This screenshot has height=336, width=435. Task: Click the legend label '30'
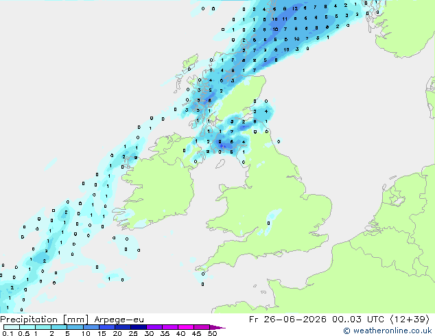click(149, 333)
